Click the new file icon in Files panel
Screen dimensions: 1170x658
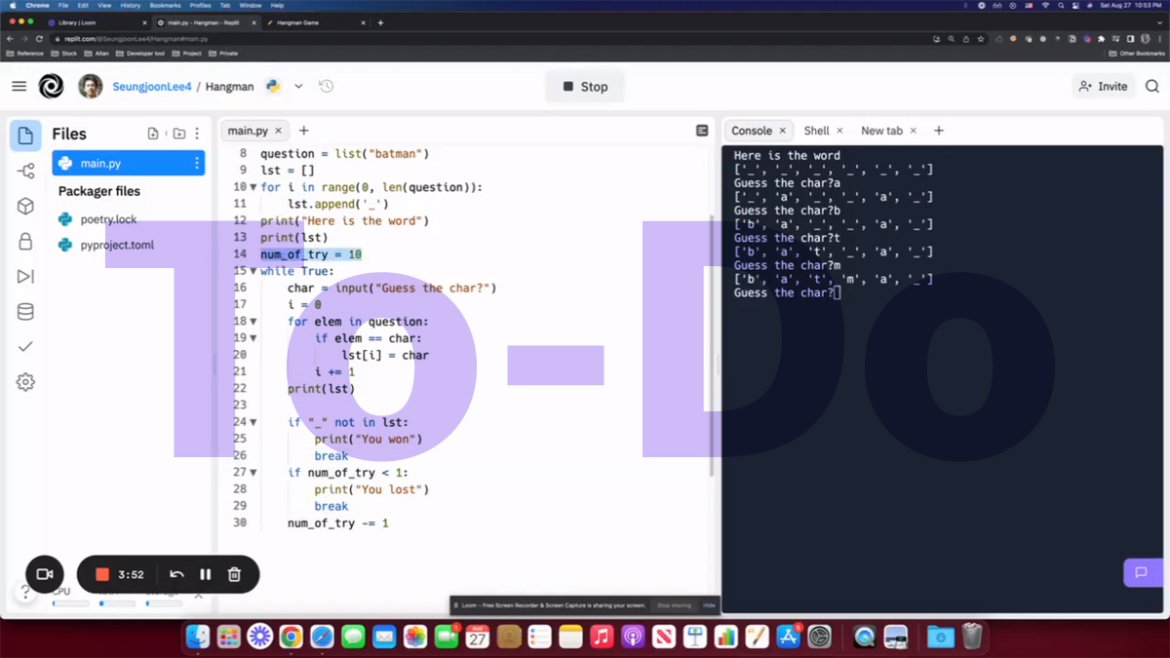click(x=153, y=134)
